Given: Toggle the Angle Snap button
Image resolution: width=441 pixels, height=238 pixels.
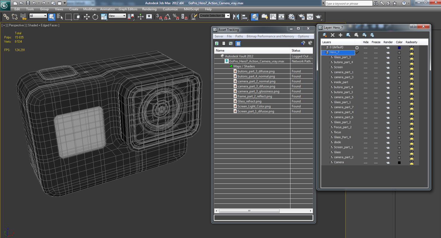Looking at the screenshot, I should click(167, 17).
